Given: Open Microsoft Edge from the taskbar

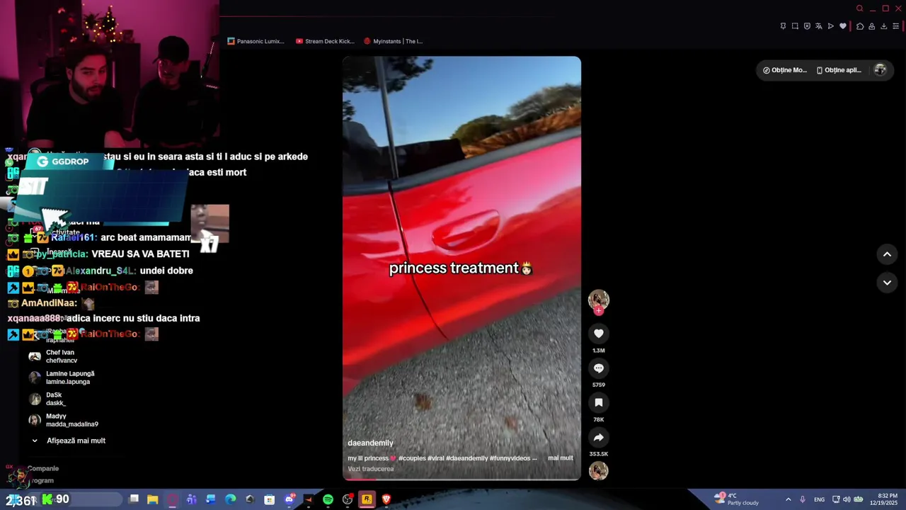Looking at the screenshot, I should click(231, 499).
